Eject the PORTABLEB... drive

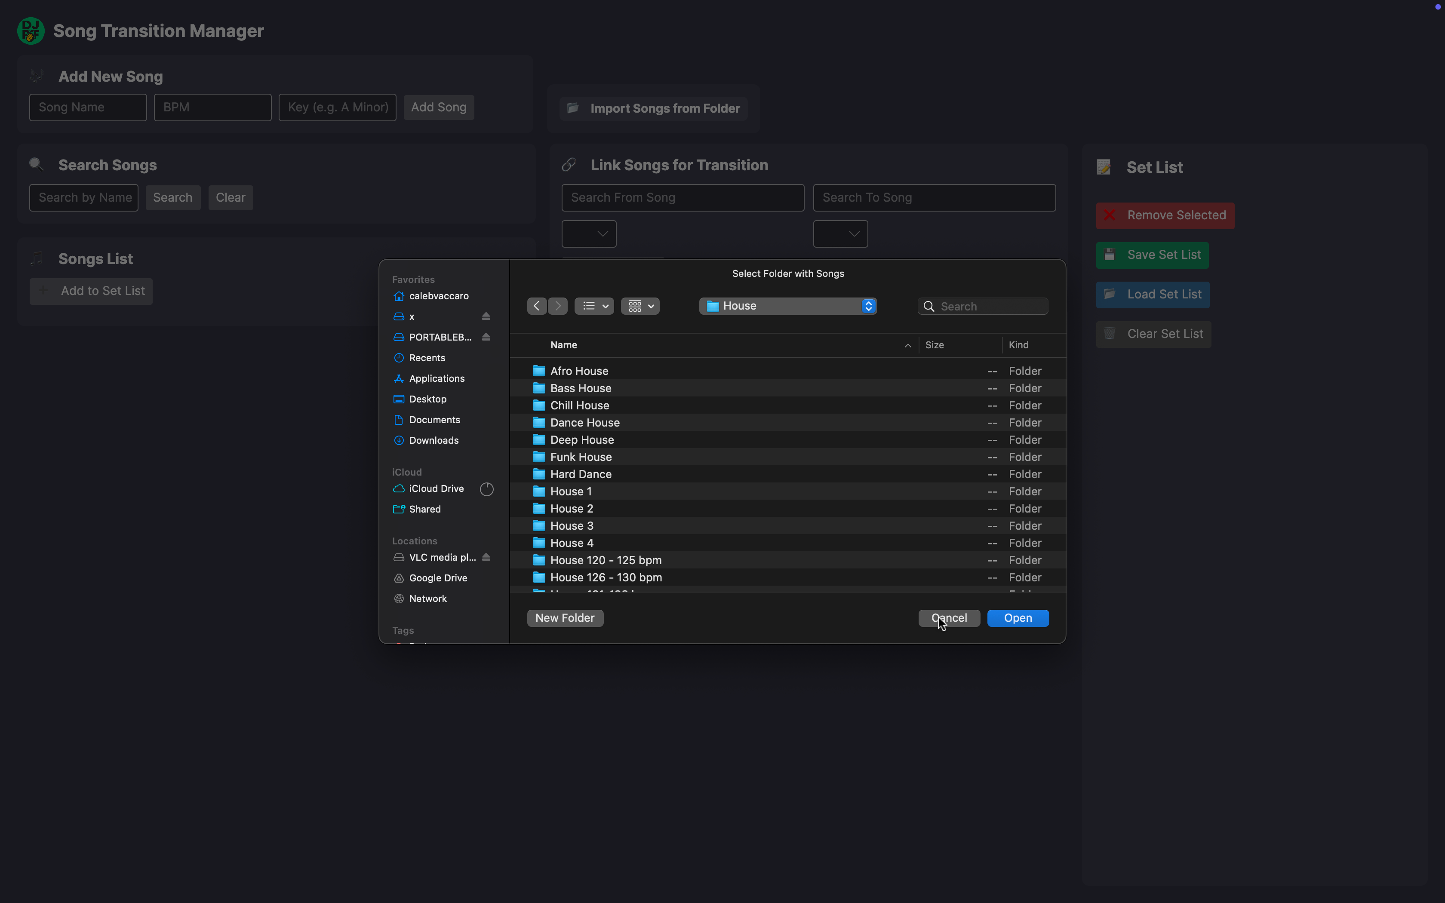(486, 338)
